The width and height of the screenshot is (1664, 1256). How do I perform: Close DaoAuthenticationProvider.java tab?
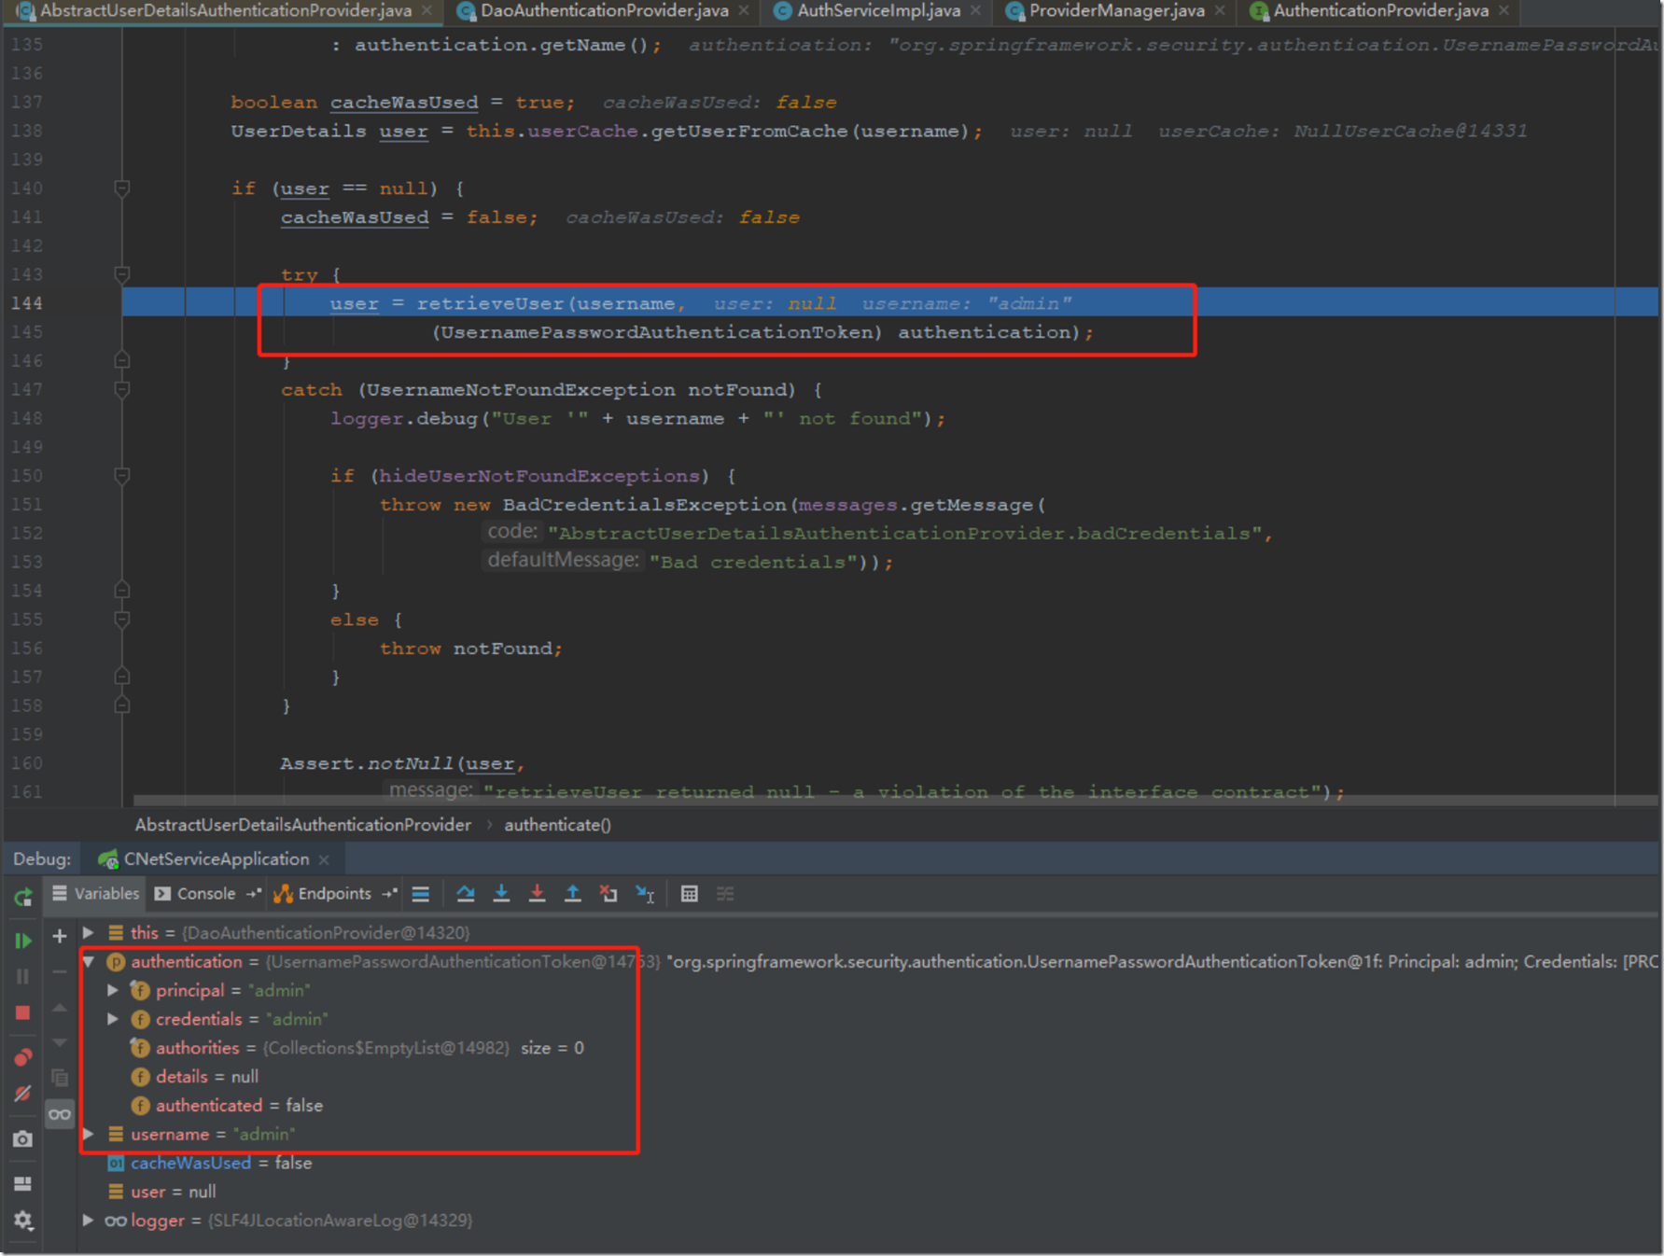pyautogui.click(x=744, y=11)
